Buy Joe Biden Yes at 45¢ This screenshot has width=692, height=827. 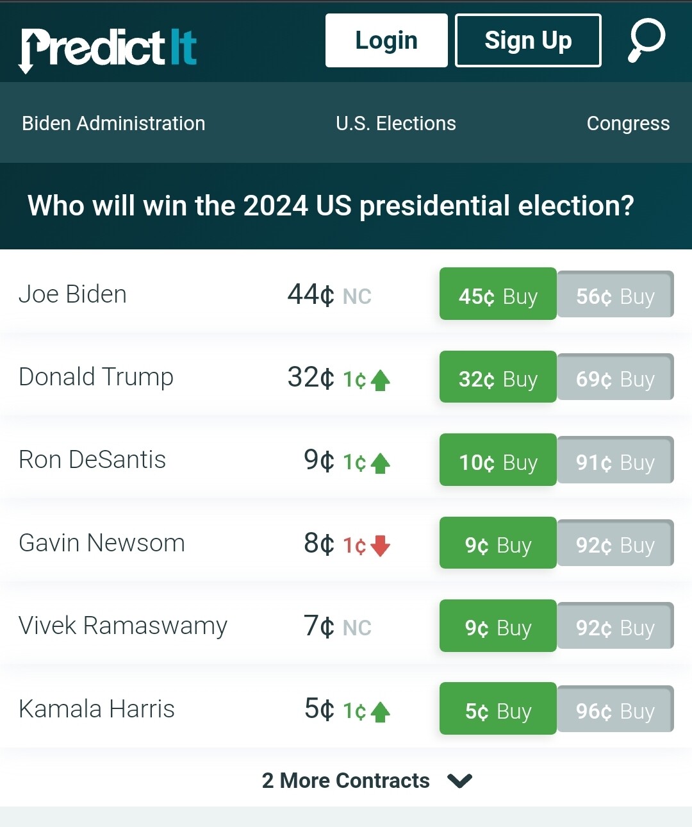click(x=498, y=294)
